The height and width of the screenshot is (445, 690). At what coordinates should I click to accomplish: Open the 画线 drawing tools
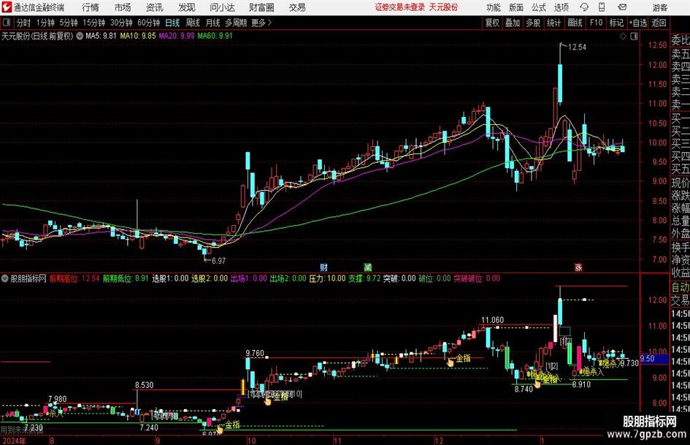(x=575, y=23)
